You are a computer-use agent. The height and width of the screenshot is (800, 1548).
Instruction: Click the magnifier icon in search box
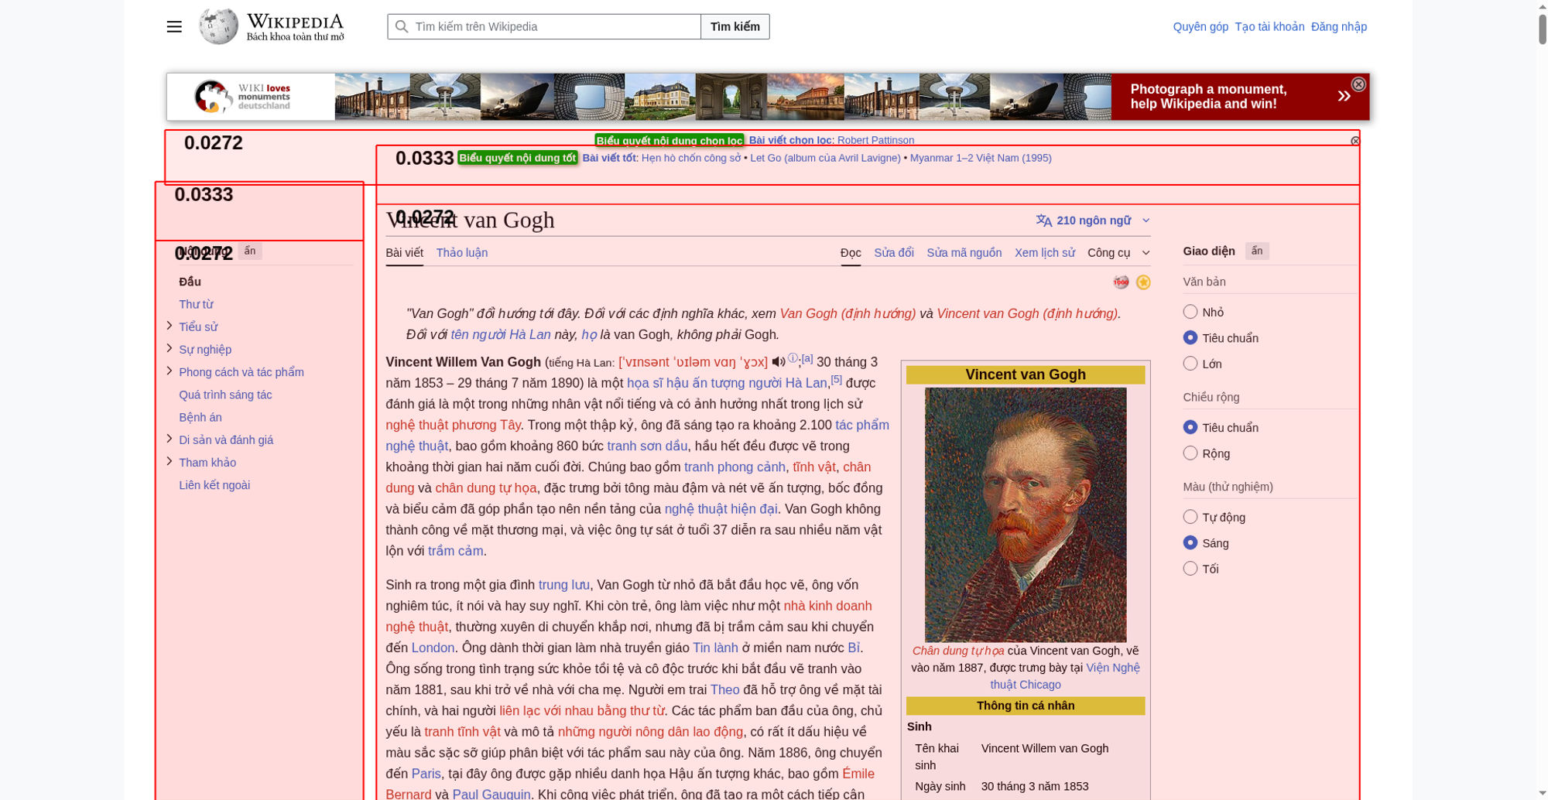(402, 27)
